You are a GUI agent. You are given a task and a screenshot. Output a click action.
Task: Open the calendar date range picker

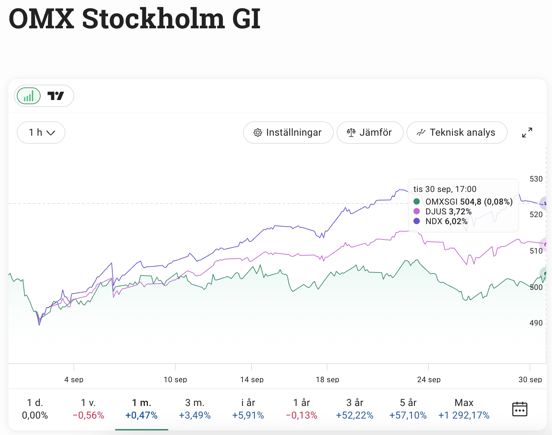click(519, 409)
